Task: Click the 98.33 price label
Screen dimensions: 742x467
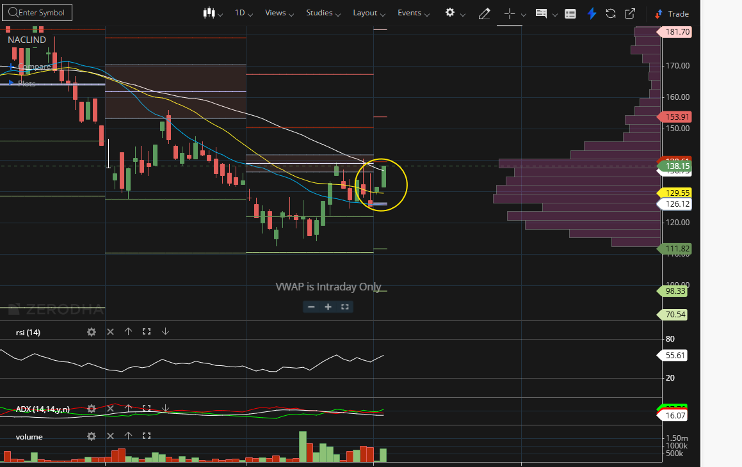Action: (x=672, y=290)
